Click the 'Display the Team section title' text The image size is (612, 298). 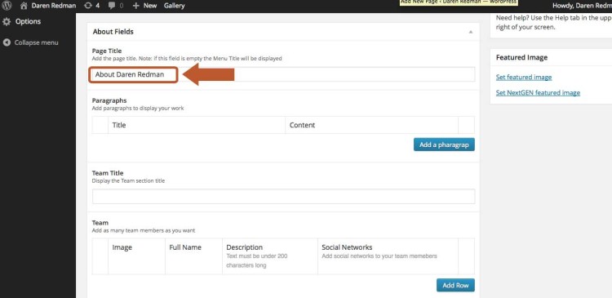pos(128,180)
